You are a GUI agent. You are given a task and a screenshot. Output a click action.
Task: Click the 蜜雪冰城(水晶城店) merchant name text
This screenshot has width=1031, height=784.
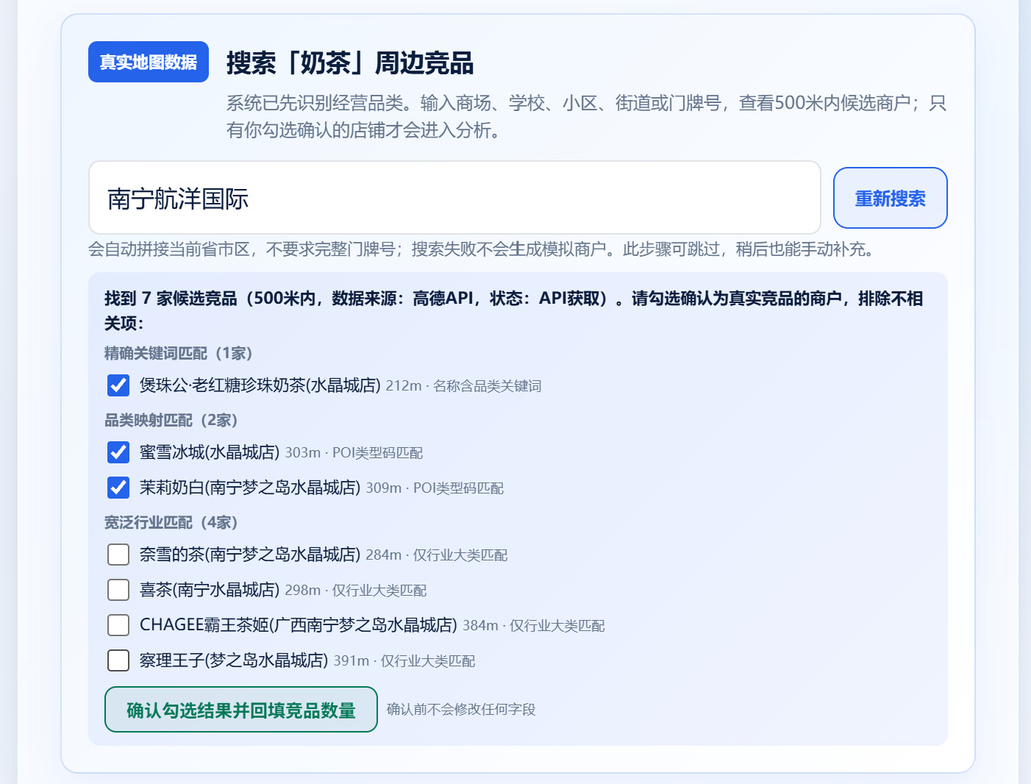(210, 452)
